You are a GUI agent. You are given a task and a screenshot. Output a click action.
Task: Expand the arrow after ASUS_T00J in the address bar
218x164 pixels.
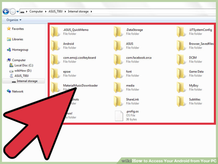65,12
